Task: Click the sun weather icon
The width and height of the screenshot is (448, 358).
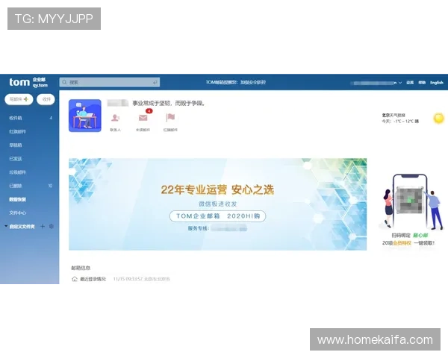Action: [x=438, y=118]
